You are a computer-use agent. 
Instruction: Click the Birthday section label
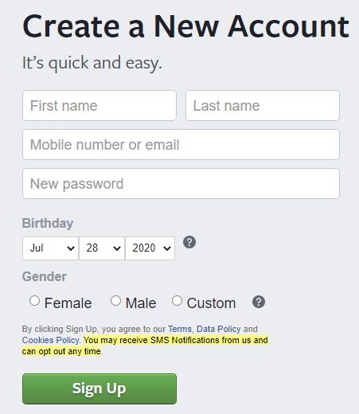pos(48,223)
